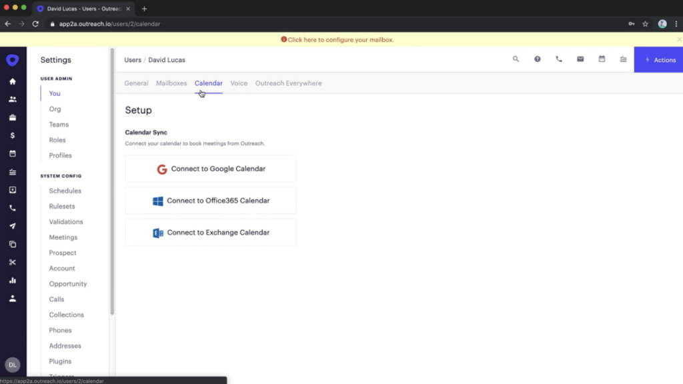Open Collections settings

(x=67, y=315)
